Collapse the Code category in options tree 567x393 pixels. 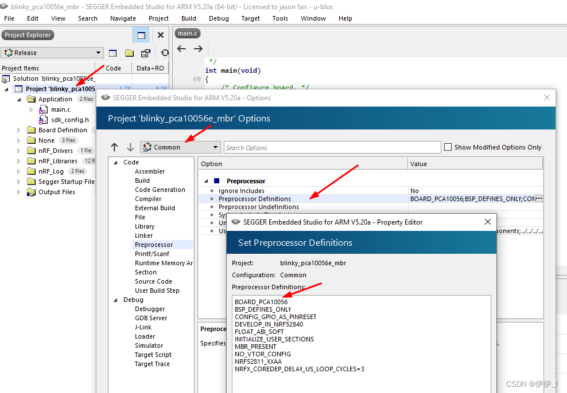click(x=116, y=163)
